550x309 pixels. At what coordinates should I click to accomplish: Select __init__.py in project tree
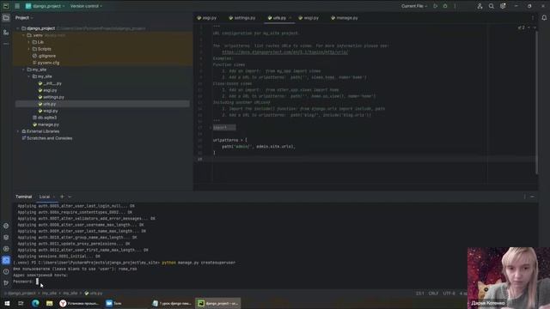tap(50, 83)
